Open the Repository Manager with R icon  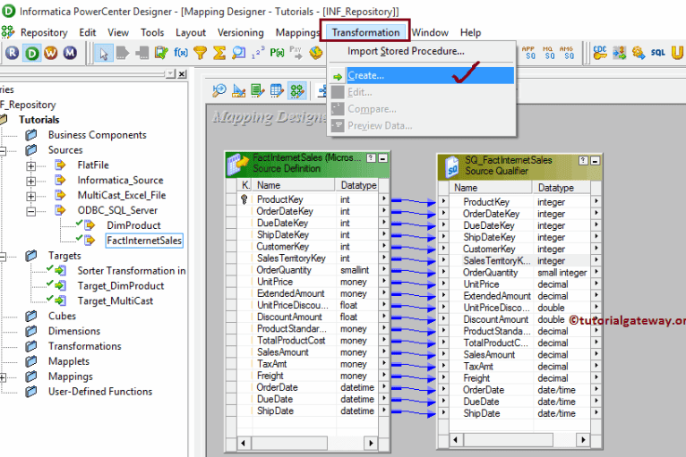pyautogui.click(x=13, y=53)
